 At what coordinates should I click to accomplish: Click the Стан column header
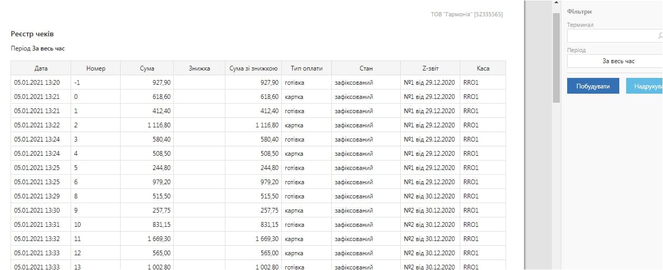pyautogui.click(x=366, y=68)
